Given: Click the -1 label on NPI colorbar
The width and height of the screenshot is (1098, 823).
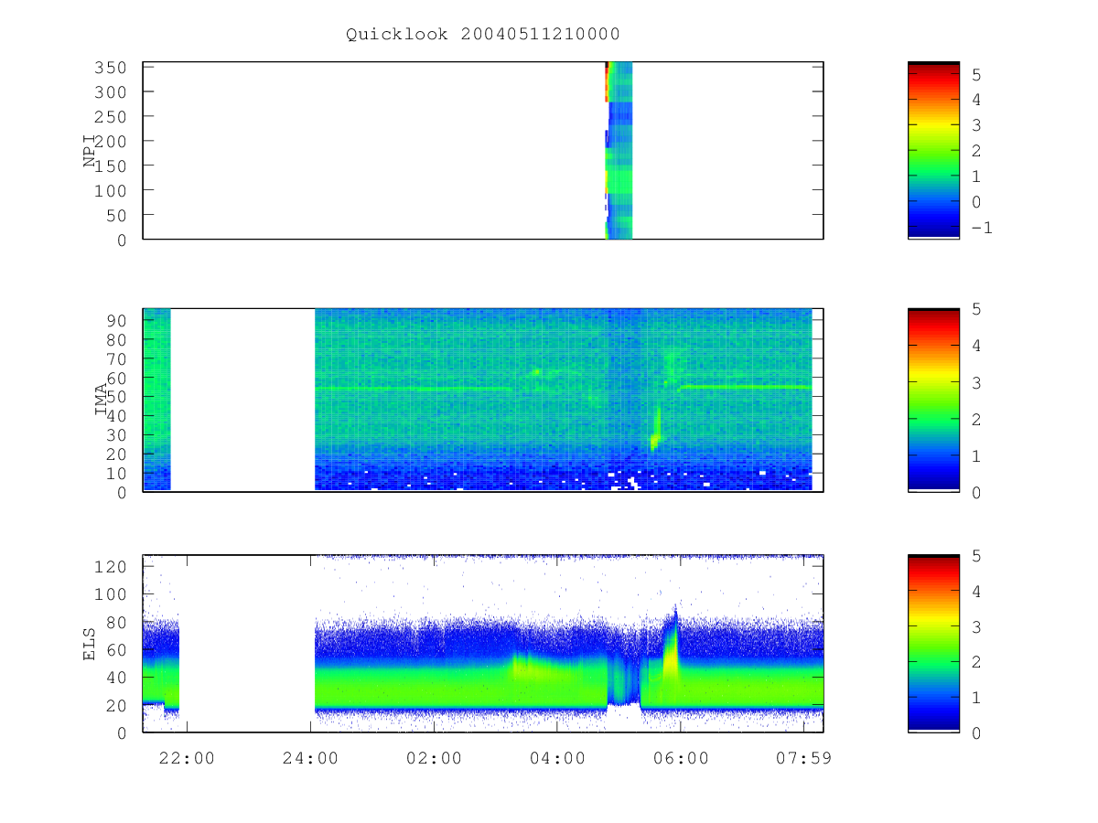Looking at the screenshot, I should (981, 228).
